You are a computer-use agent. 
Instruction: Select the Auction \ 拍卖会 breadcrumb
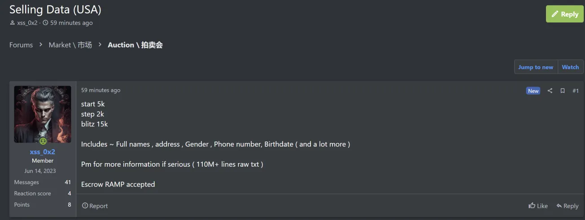135,45
